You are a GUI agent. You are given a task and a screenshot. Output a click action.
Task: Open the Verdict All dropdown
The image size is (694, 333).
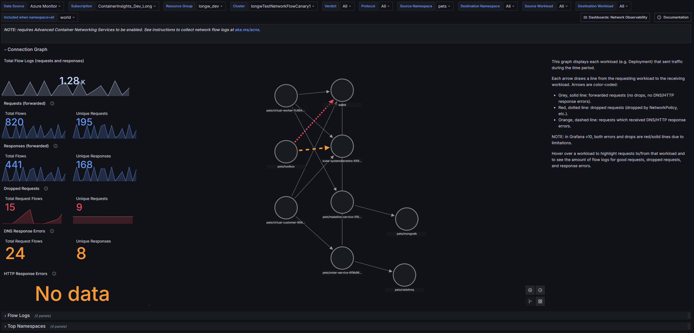pyautogui.click(x=347, y=6)
